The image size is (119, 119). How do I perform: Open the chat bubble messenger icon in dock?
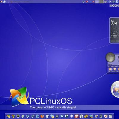pyautogui.click(x=52, y=116)
